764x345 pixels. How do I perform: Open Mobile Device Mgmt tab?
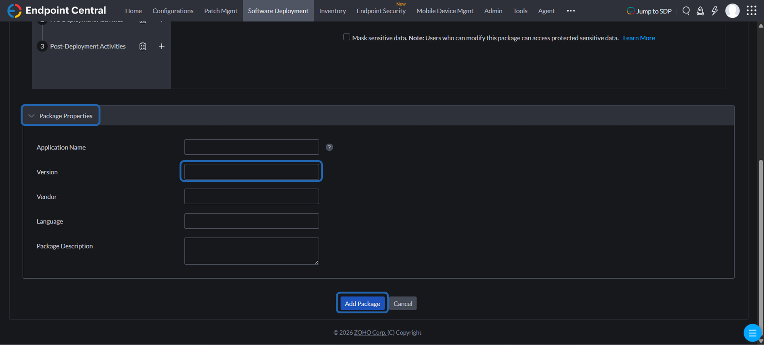point(445,11)
